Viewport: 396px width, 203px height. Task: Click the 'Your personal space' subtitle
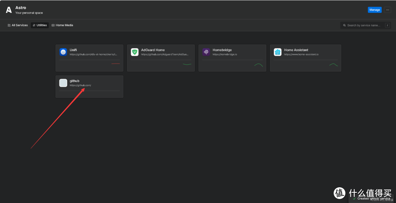coord(29,13)
